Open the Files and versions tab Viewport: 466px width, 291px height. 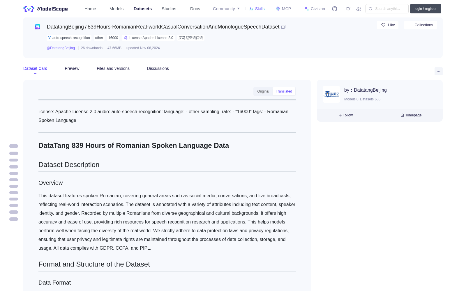113,68
